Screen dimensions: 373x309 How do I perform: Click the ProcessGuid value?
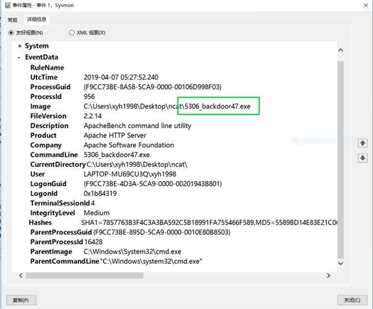[x=152, y=87]
